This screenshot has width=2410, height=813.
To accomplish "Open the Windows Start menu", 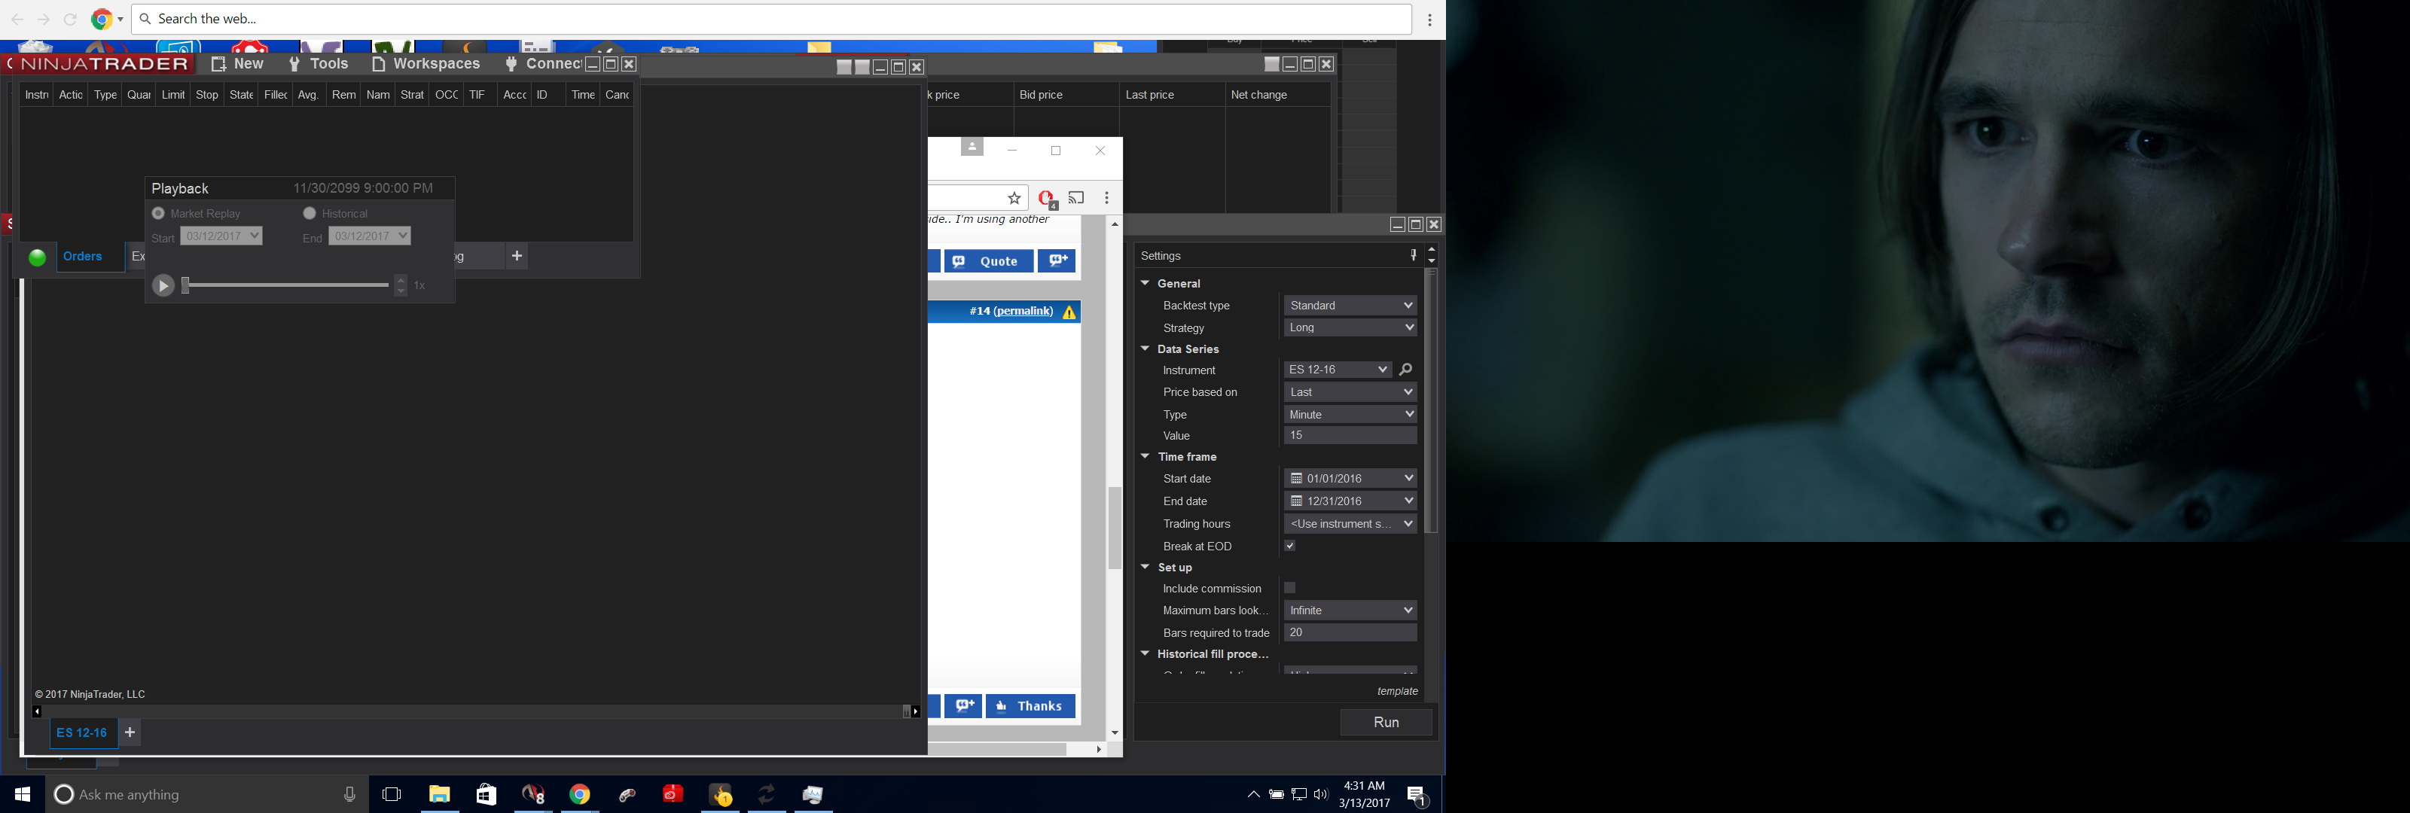I will pos(23,794).
